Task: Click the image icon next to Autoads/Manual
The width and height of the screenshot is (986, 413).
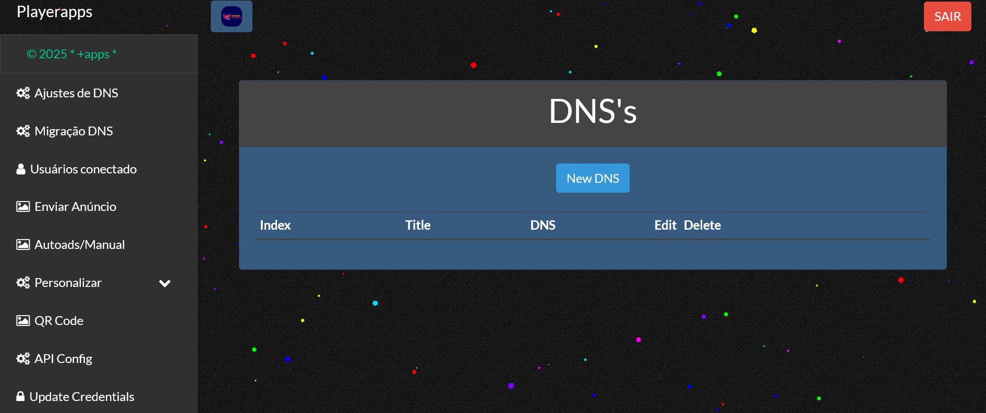Action: coord(23,245)
